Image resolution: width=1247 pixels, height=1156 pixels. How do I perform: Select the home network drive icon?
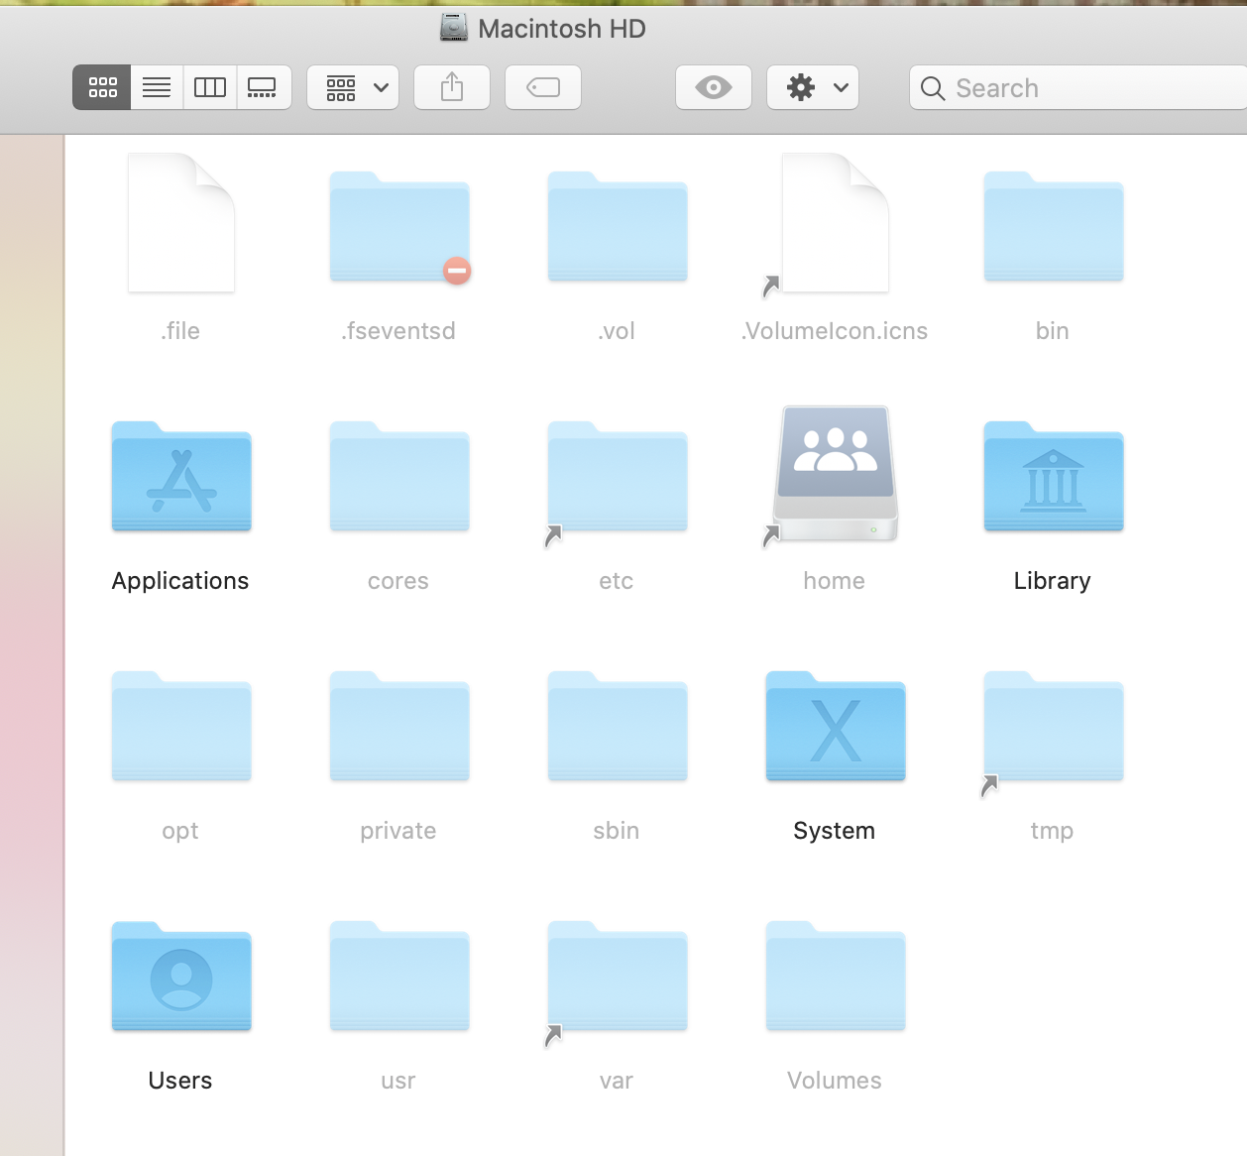click(835, 475)
